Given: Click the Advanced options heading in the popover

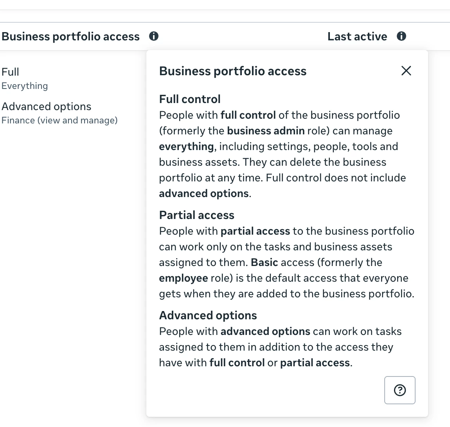Looking at the screenshot, I should [208, 315].
